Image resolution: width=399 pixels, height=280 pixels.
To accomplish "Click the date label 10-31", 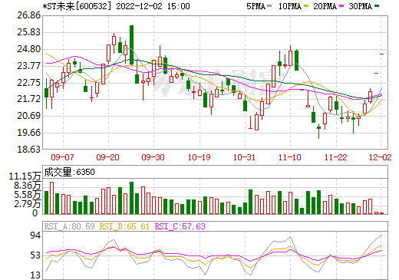I will [x=244, y=157].
